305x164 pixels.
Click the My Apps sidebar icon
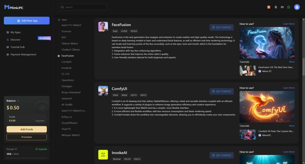tap(8, 32)
